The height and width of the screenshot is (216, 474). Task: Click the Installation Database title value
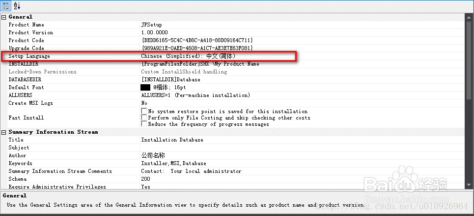coord(172,140)
